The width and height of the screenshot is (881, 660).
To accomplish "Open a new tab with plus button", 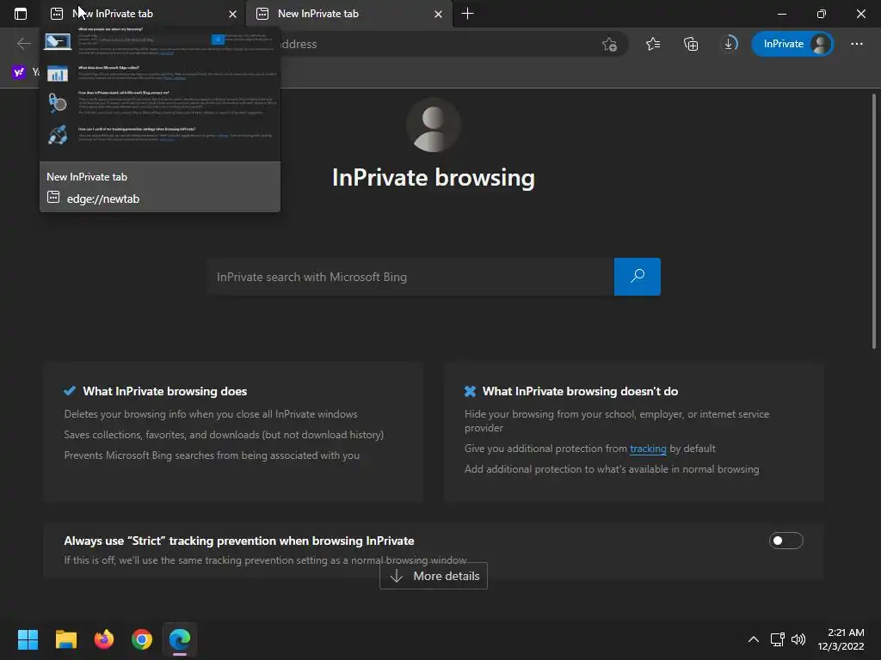I will pyautogui.click(x=467, y=14).
